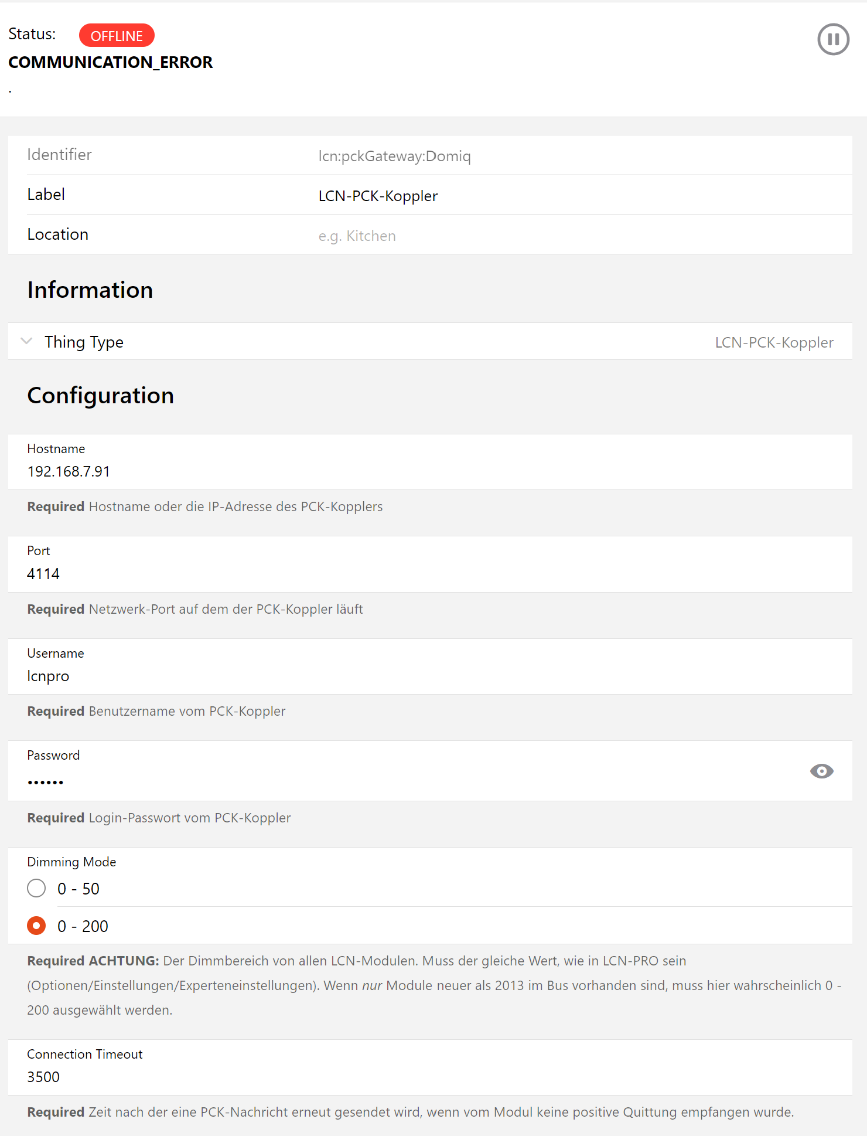Click the Thing Type row label
This screenshot has height=1136, width=867.
coord(84,342)
